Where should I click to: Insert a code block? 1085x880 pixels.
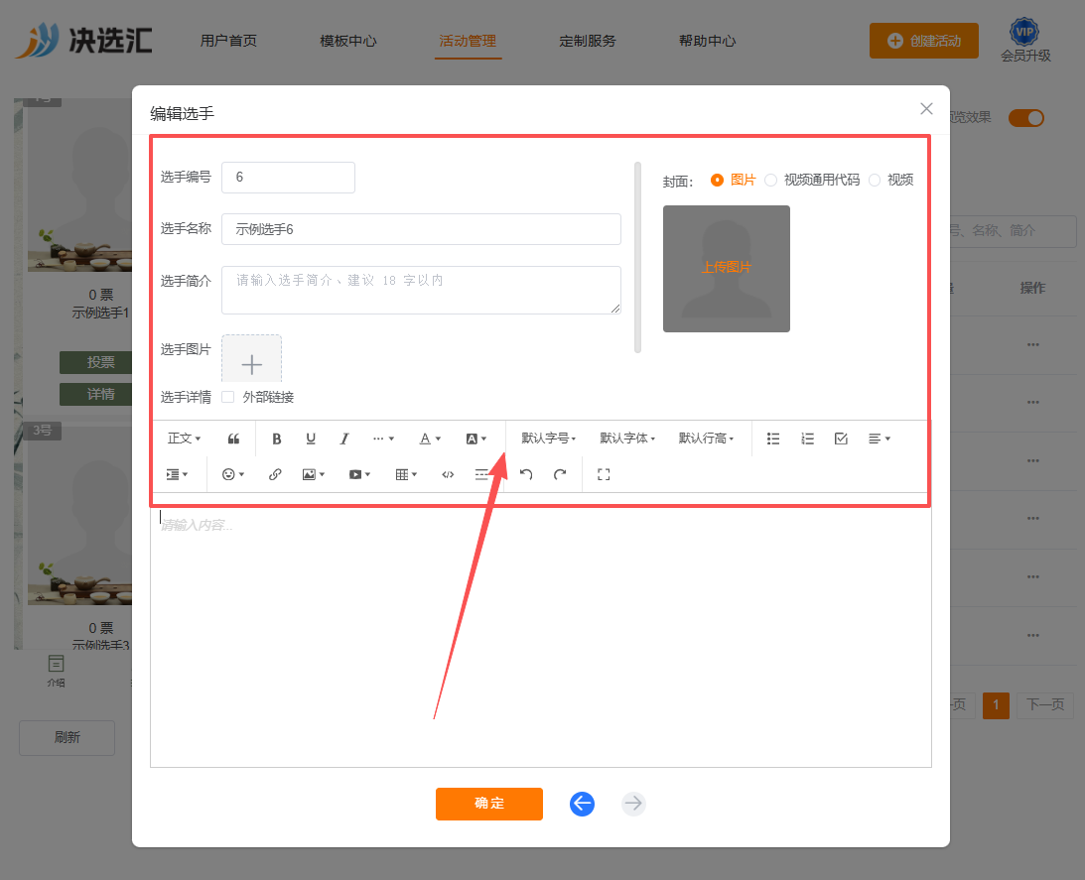coord(448,474)
